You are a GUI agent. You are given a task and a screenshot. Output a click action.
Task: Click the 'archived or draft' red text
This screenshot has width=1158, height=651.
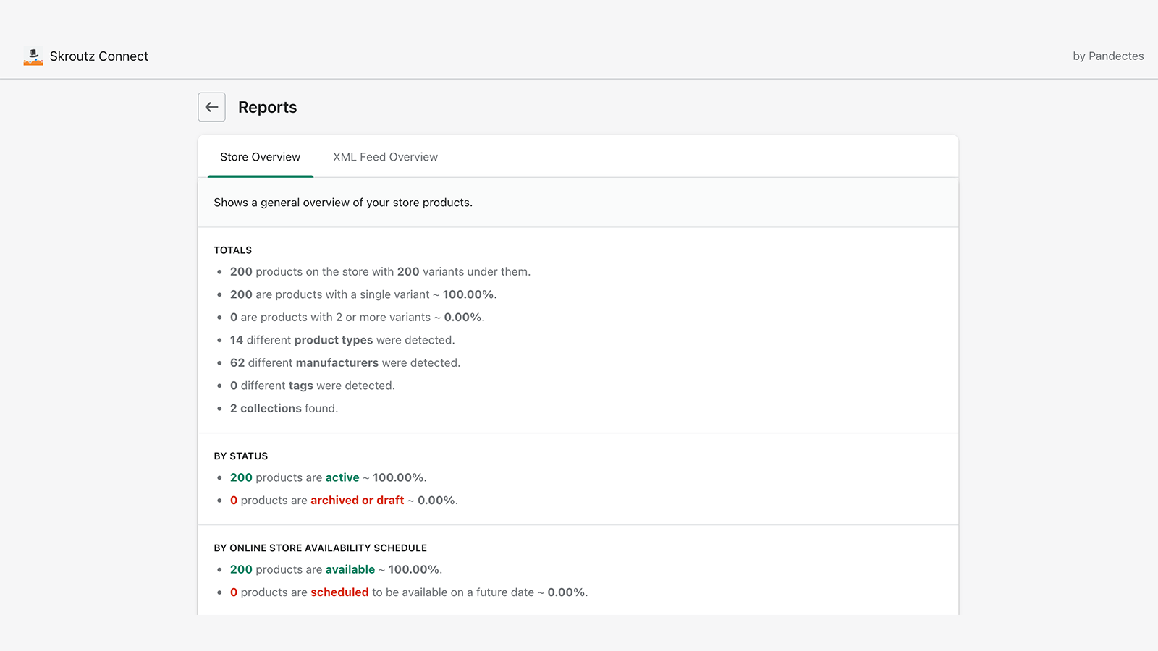[357, 500]
